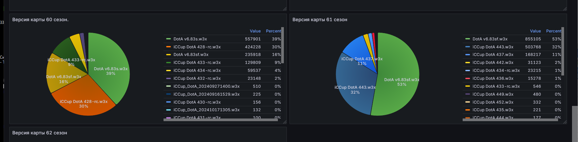
Task: Select iCCup DotA 430-rc.w3x legend entry
Action: [197, 102]
